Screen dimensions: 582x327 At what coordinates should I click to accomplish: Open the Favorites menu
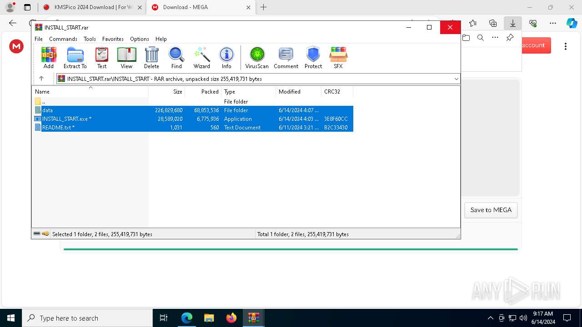113,39
